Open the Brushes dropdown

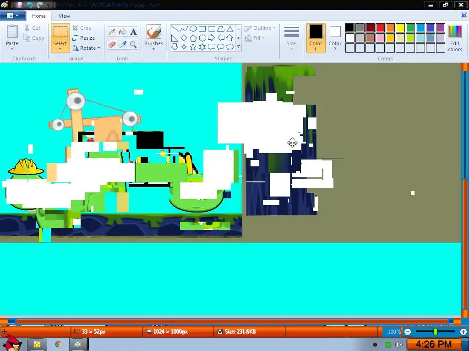[x=153, y=49]
